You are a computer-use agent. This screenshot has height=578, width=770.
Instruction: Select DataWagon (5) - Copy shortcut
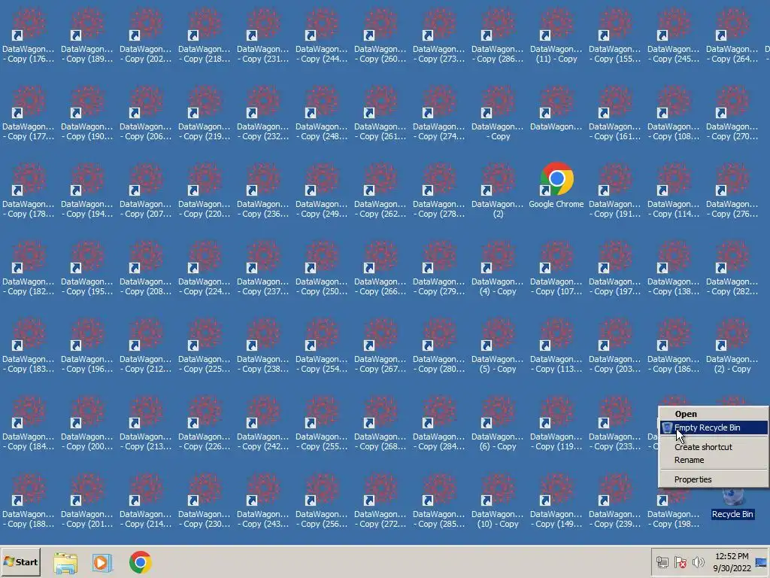click(498, 346)
